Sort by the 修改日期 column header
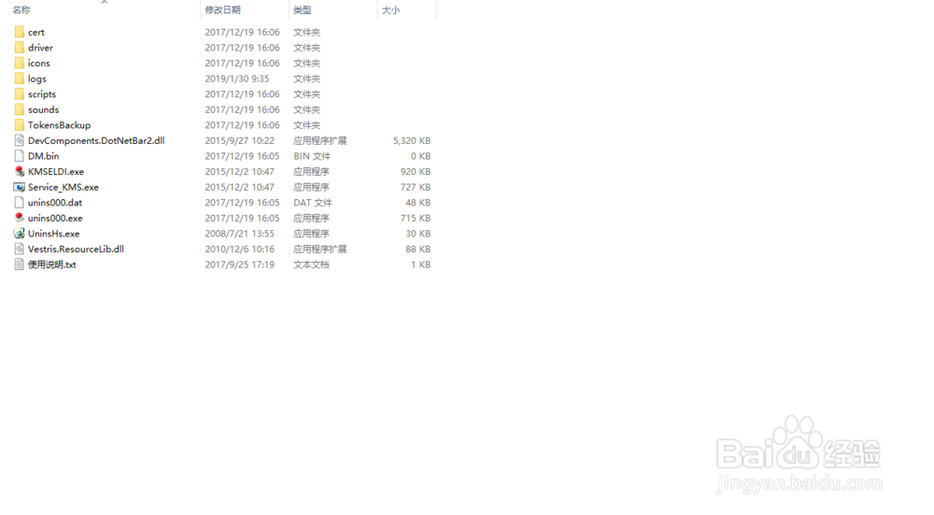The height and width of the screenshot is (515, 934). click(223, 10)
